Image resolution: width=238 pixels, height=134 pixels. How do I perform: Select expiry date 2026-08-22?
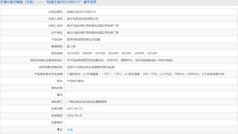[x=74, y=115]
